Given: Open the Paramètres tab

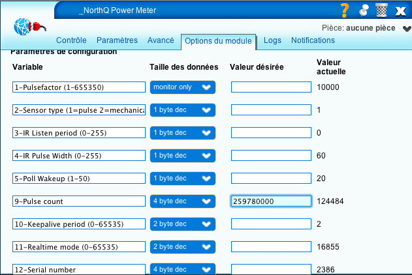Looking at the screenshot, I should click(117, 40).
